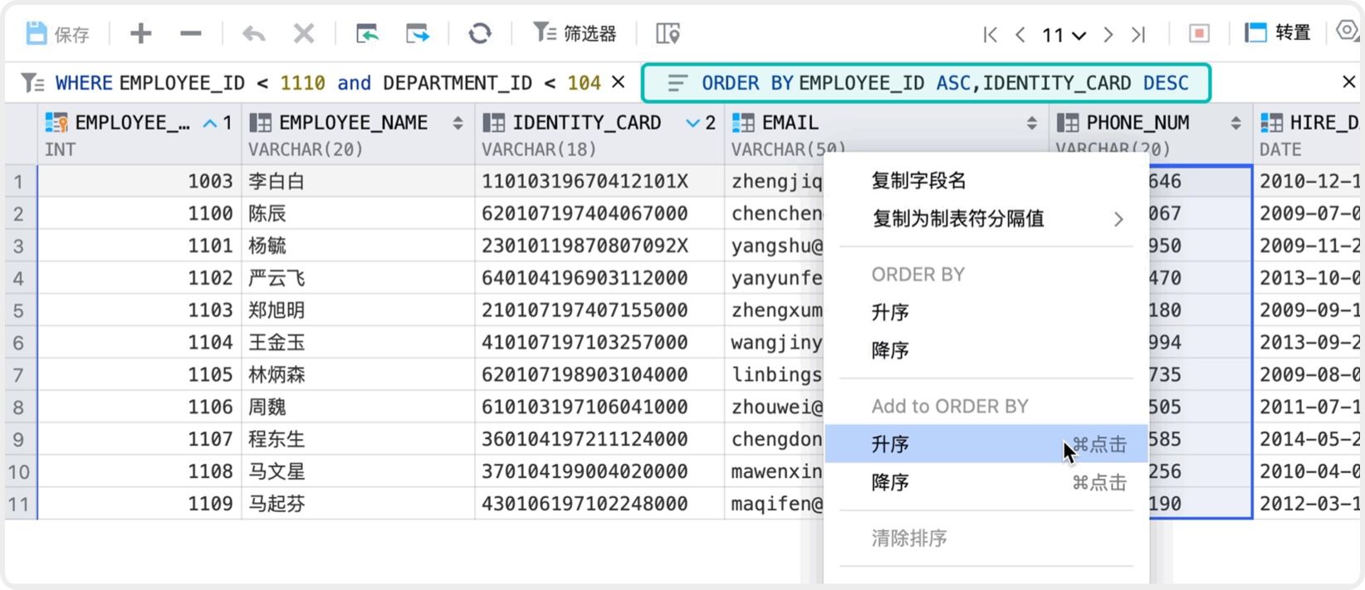Click the column locate icon
Viewport: 1365px width, 590px height.
click(x=668, y=33)
